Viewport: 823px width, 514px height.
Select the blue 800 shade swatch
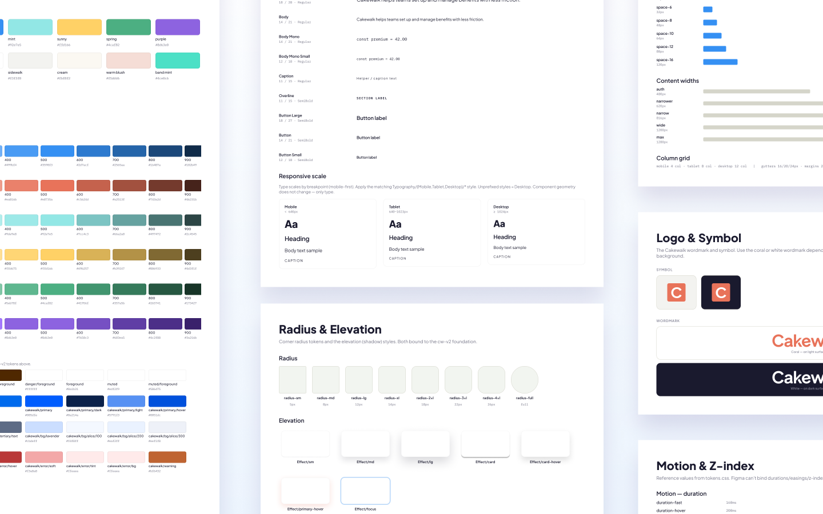165,151
